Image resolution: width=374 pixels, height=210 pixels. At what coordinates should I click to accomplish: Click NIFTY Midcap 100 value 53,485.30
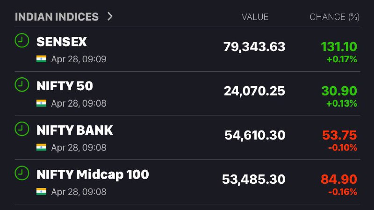253,179
